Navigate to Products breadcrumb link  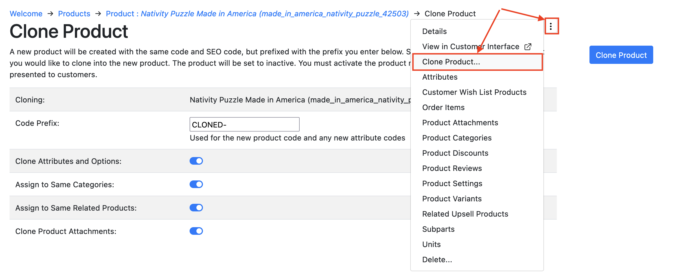(74, 14)
